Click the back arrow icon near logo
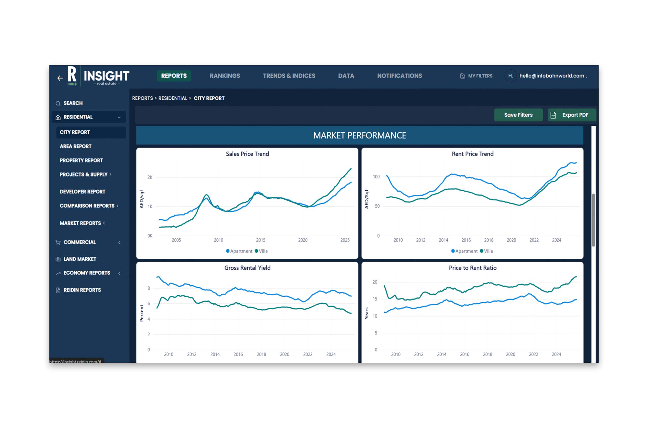This screenshot has height=428, width=648. tap(60, 78)
